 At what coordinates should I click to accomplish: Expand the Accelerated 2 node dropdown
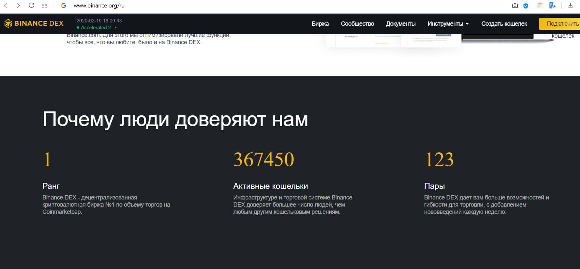click(x=97, y=28)
